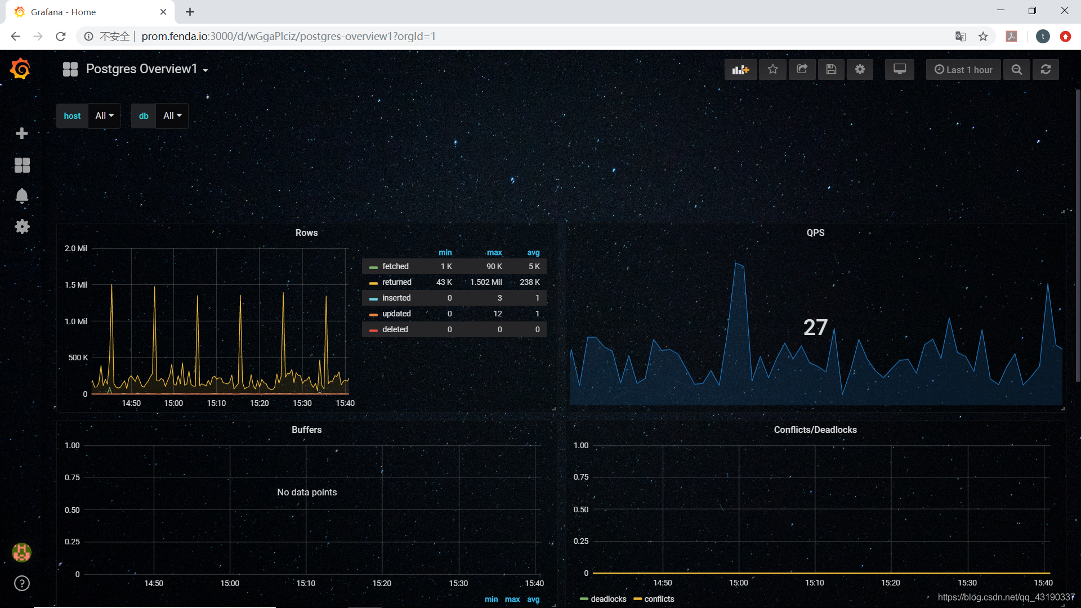Click the fetched series color swatch

pos(373,267)
